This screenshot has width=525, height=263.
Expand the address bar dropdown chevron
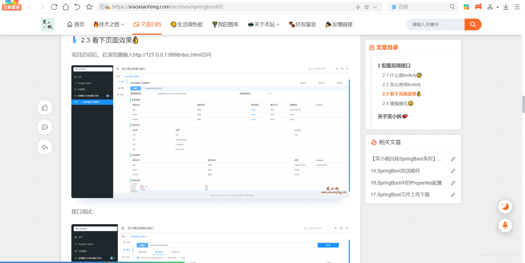pyautogui.click(x=375, y=7)
